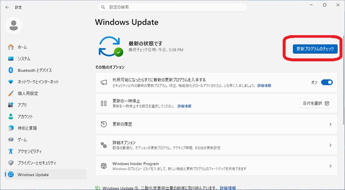This screenshot has height=190, width=345.
Task: Click the Windows Insider Program heart icon
Action: (x=103, y=166)
